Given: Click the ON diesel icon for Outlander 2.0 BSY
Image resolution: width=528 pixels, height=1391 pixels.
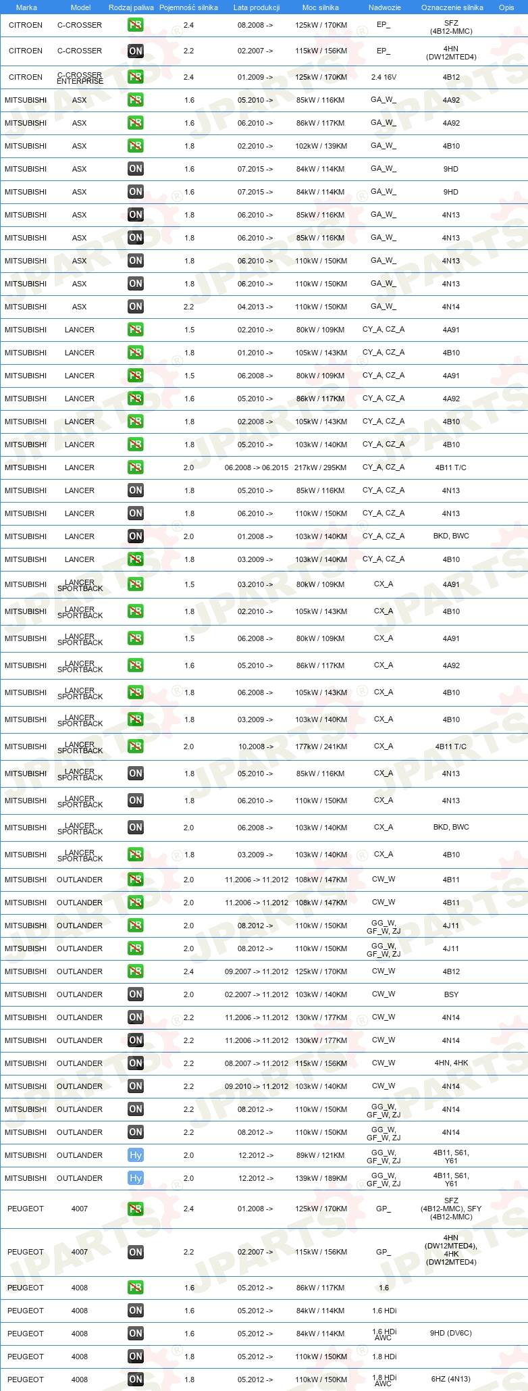Looking at the screenshot, I should click(x=136, y=994).
